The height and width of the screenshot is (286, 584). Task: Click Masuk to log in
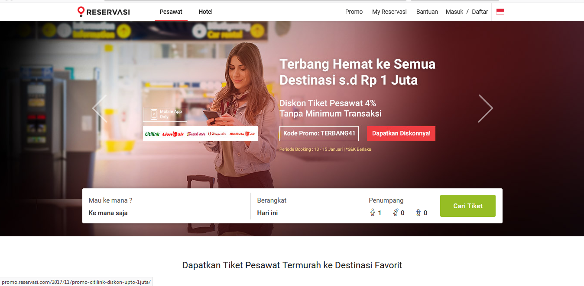click(x=454, y=12)
